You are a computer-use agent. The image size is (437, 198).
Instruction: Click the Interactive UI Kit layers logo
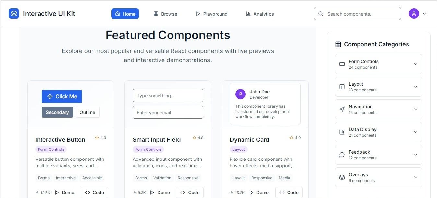click(x=14, y=14)
